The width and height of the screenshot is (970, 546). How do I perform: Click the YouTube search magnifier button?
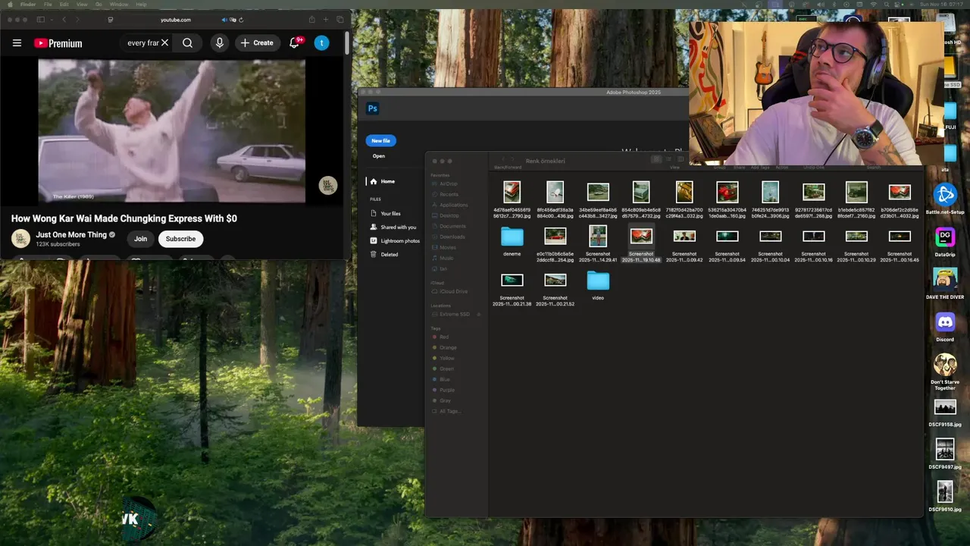point(187,43)
